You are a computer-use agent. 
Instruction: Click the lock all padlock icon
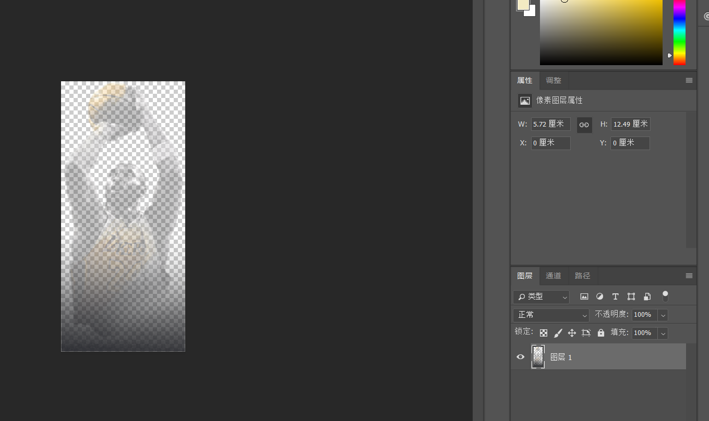pos(600,332)
